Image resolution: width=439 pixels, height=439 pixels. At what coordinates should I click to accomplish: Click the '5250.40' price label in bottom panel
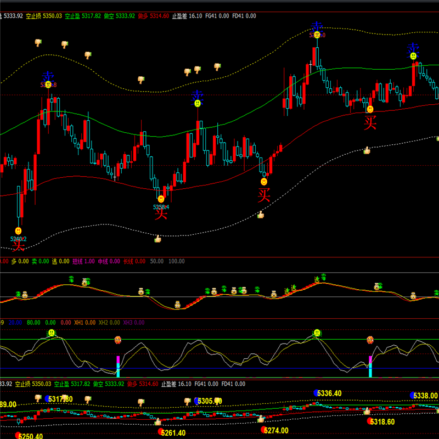31,436
